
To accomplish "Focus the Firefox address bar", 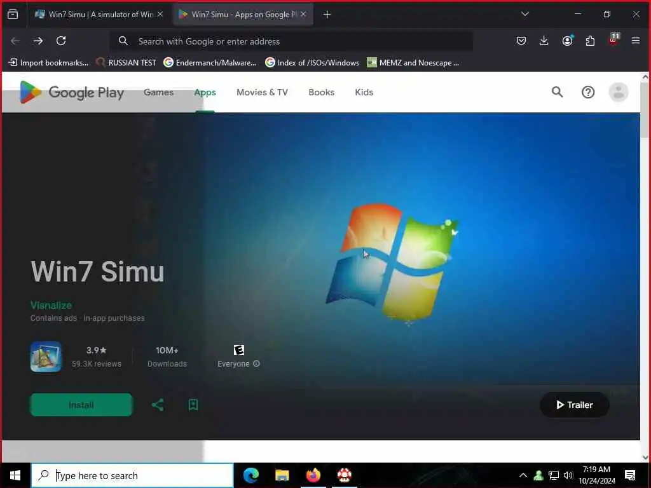I will tap(291, 41).
